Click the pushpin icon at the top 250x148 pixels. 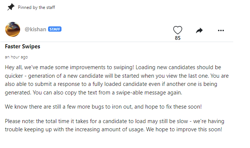11,7
